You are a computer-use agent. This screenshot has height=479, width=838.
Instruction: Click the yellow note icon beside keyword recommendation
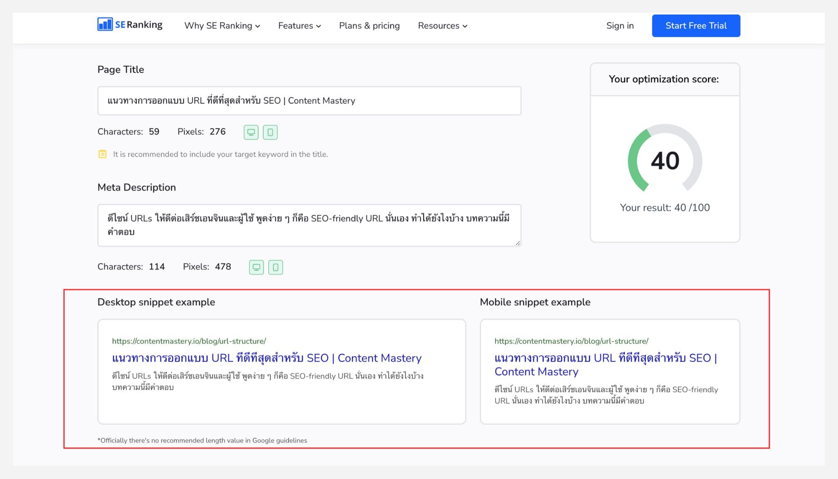[x=102, y=154]
